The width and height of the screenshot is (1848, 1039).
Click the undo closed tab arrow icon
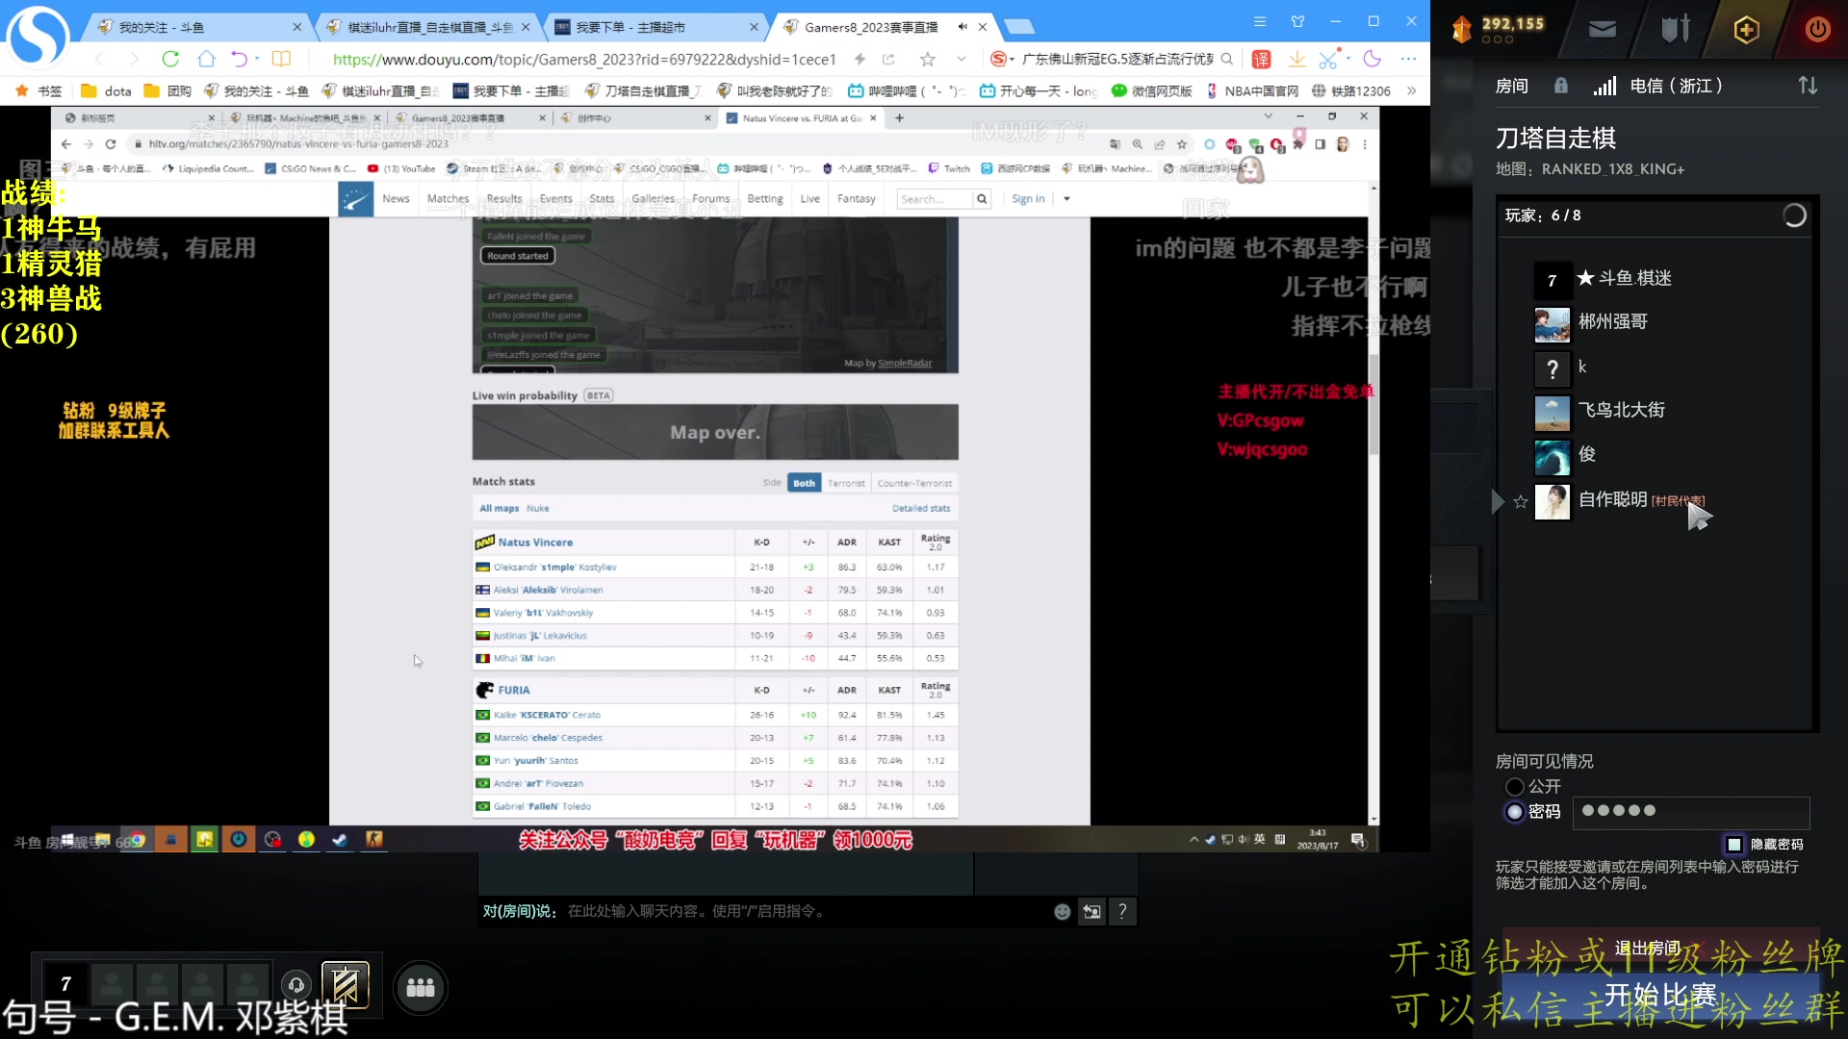[x=239, y=59]
